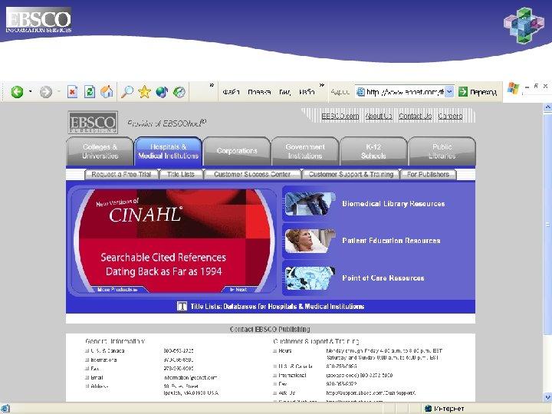Click the colorful cube logo in header
552x414 pixels.
click(x=524, y=25)
